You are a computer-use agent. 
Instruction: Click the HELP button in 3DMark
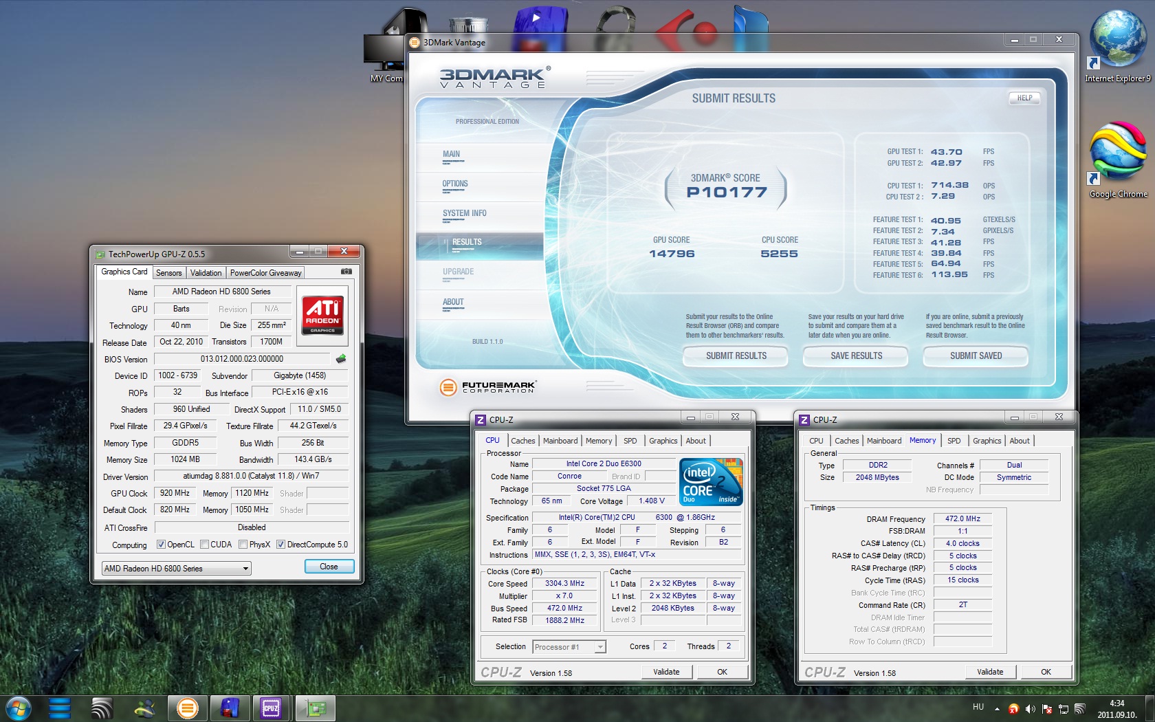1024,98
